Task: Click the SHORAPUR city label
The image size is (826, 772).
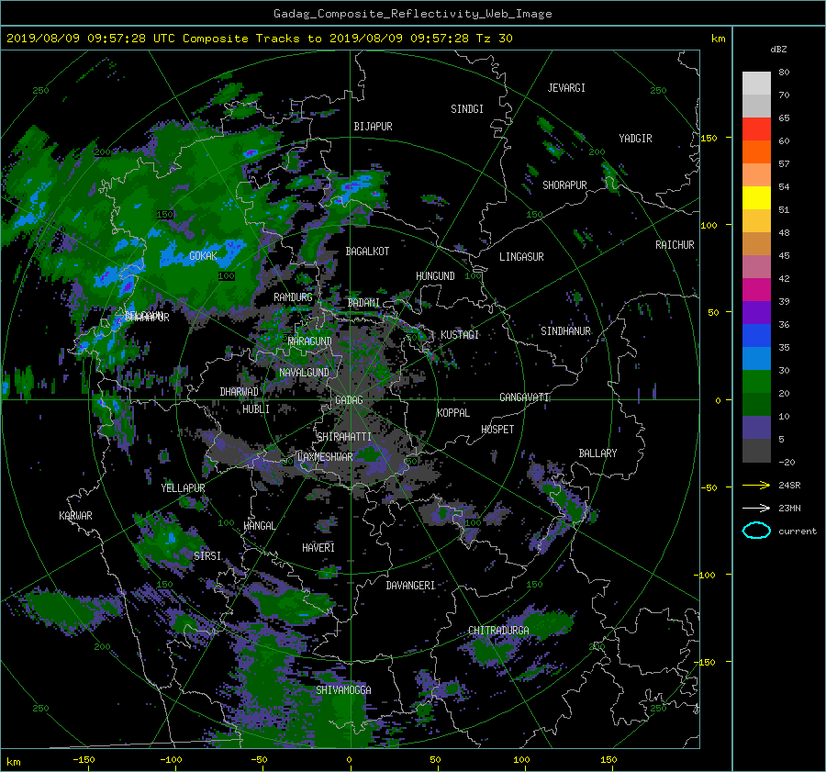Action: (x=564, y=185)
